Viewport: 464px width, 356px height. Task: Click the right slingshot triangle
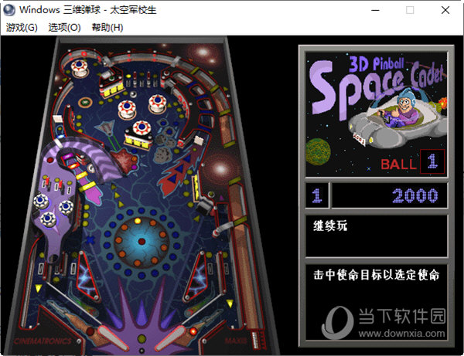pos(196,276)
